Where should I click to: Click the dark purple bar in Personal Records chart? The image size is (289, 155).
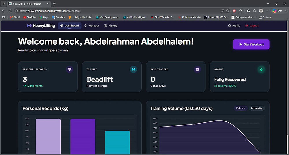(83, 137)
